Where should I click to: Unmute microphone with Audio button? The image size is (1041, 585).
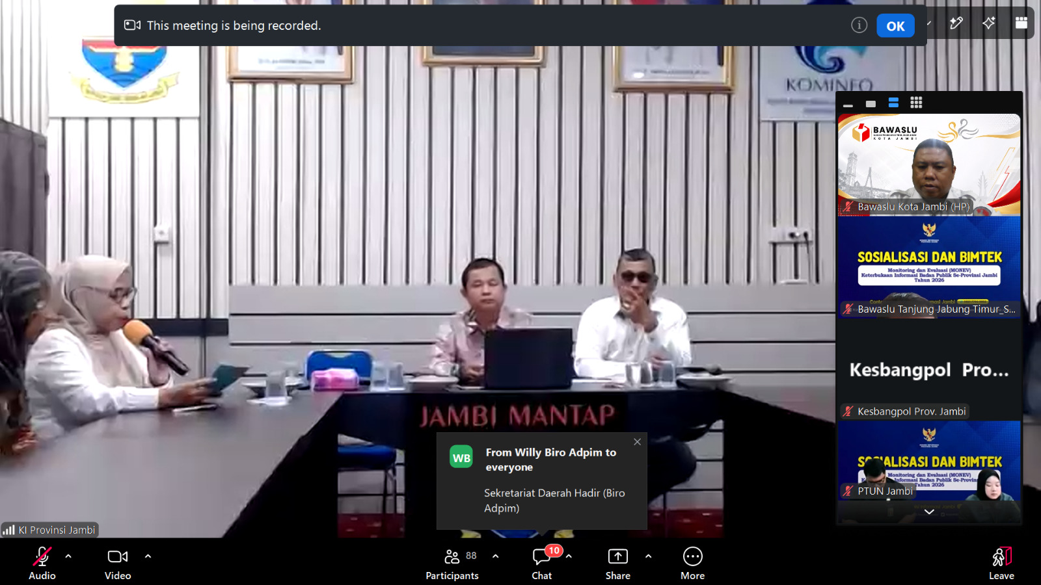(x=42, y=563)
